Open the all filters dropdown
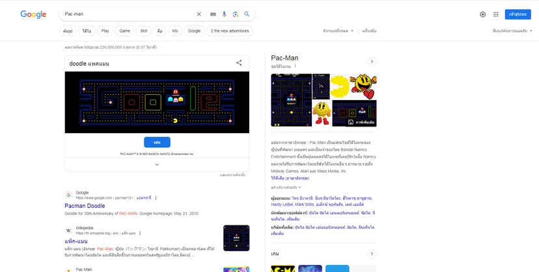Viewport: 539px width, 272px height. [x=339, y=31]
